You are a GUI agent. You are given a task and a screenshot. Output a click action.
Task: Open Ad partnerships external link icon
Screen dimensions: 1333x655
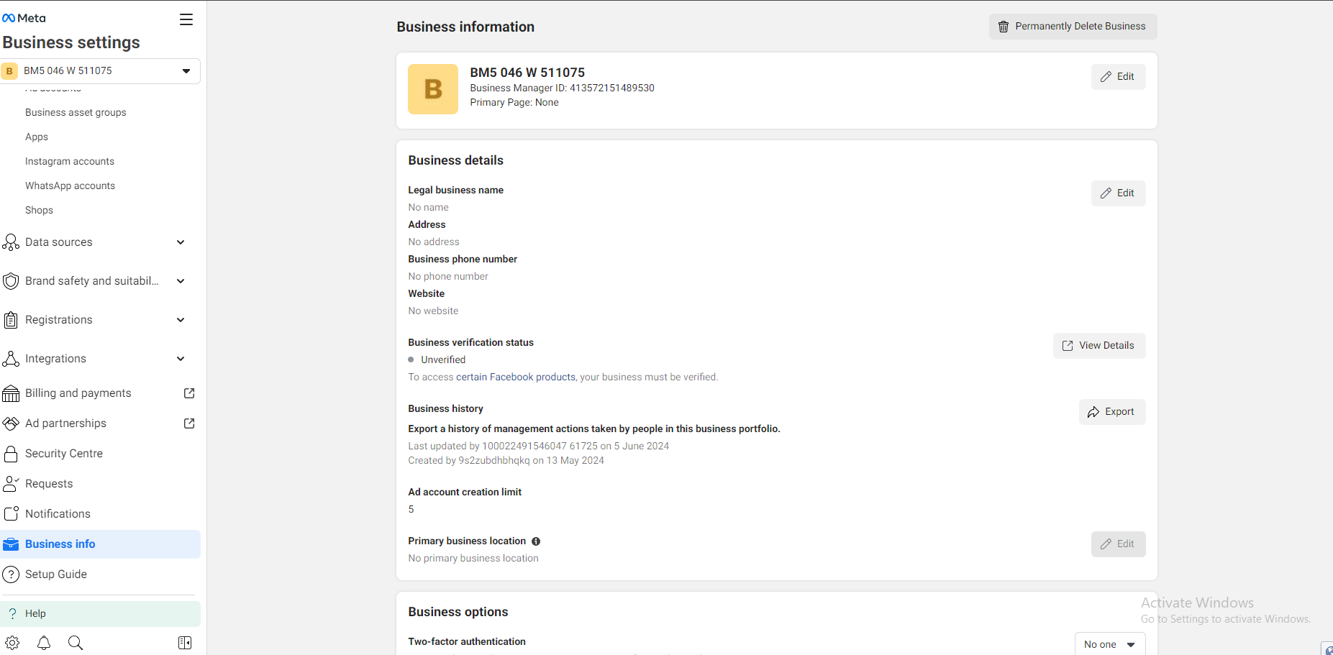coord(189,423)
